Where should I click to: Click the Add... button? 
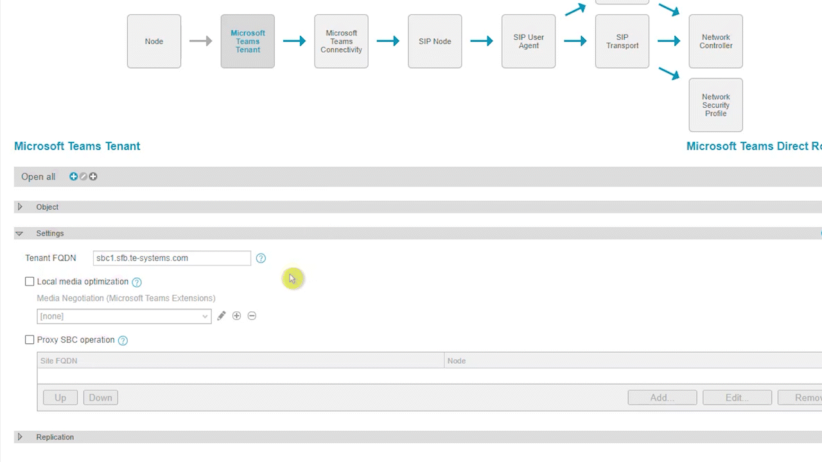tap(662, 398)
